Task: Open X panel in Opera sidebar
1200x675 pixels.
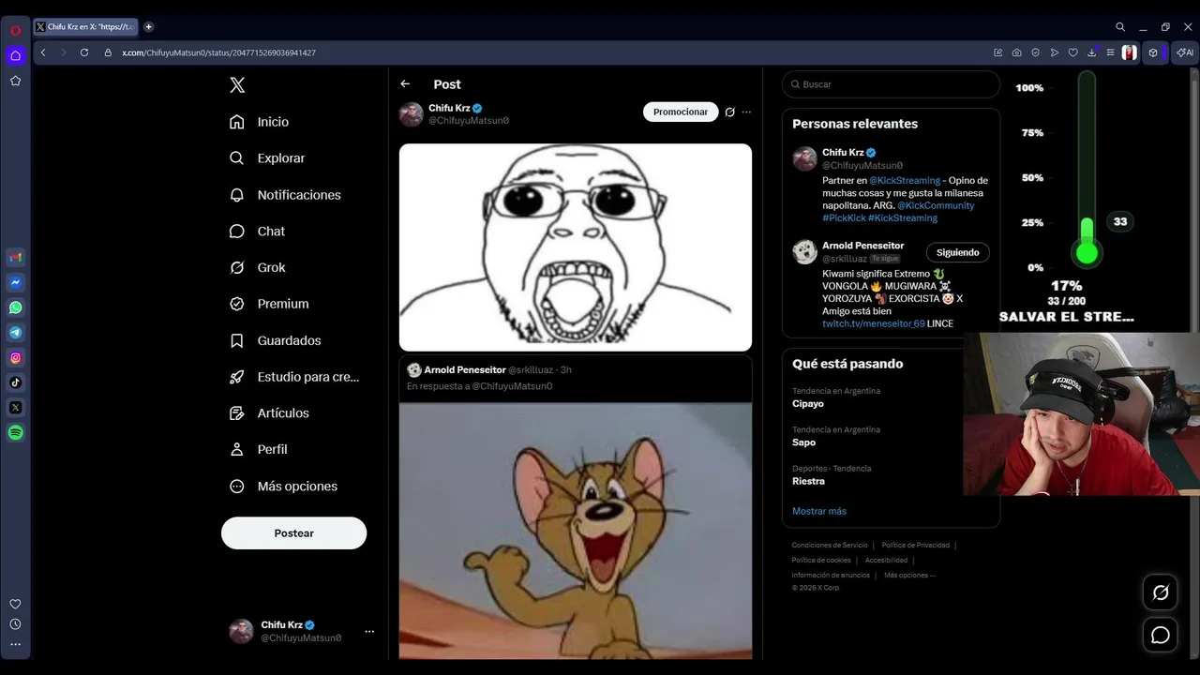Action: 16,408
